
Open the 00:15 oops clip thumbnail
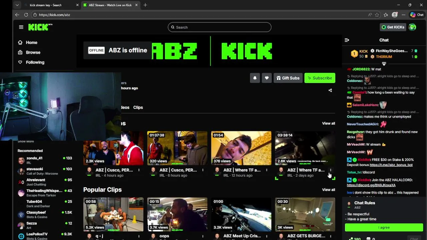[x=177, y=214]
